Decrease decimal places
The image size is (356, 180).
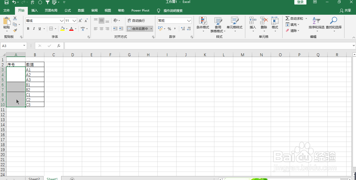pos(189,29)
